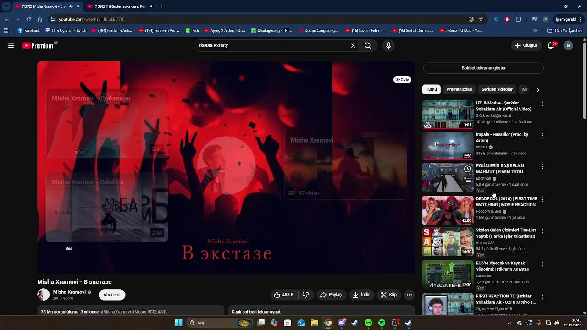Open options for Sizden Gelen Çizimleri video
The height and width of the screenshot is (330, 587).
(543, 231)
